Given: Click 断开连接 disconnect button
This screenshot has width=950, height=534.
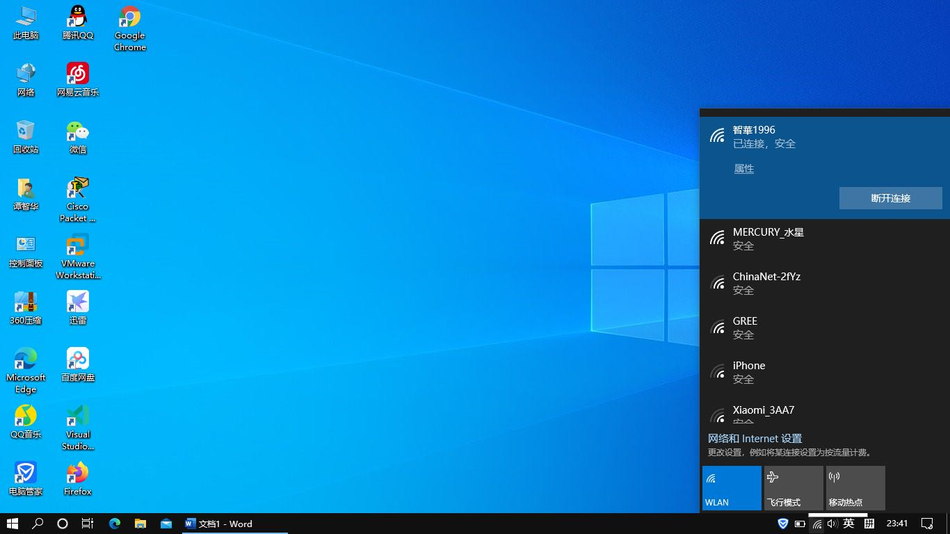Looking at the screenshot, I should 891,198.
